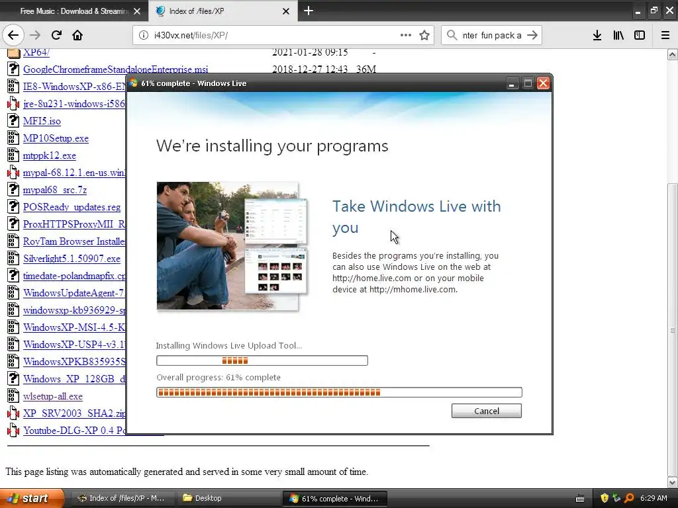
Task: Click the orange magnifier tray icon
Action: (629, 498)
